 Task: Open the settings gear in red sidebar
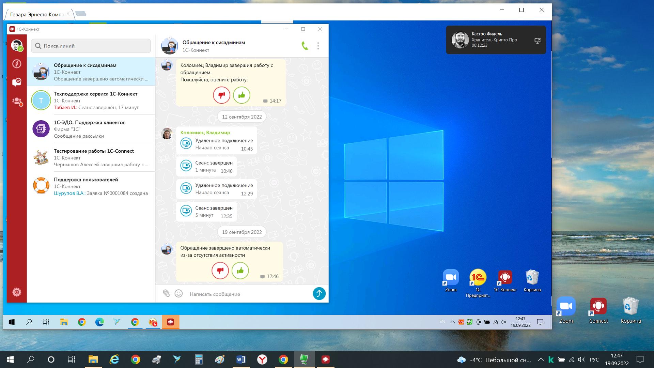(17, 292)
